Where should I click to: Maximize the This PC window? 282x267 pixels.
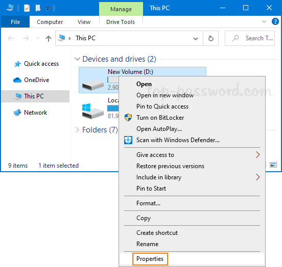click(x=246, y=8)
